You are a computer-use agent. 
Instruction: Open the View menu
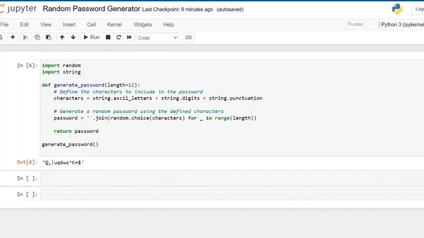pyautogui.click(x=46, y=24)
